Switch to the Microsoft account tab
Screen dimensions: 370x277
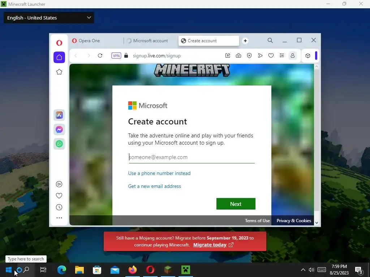pos(151,41)
